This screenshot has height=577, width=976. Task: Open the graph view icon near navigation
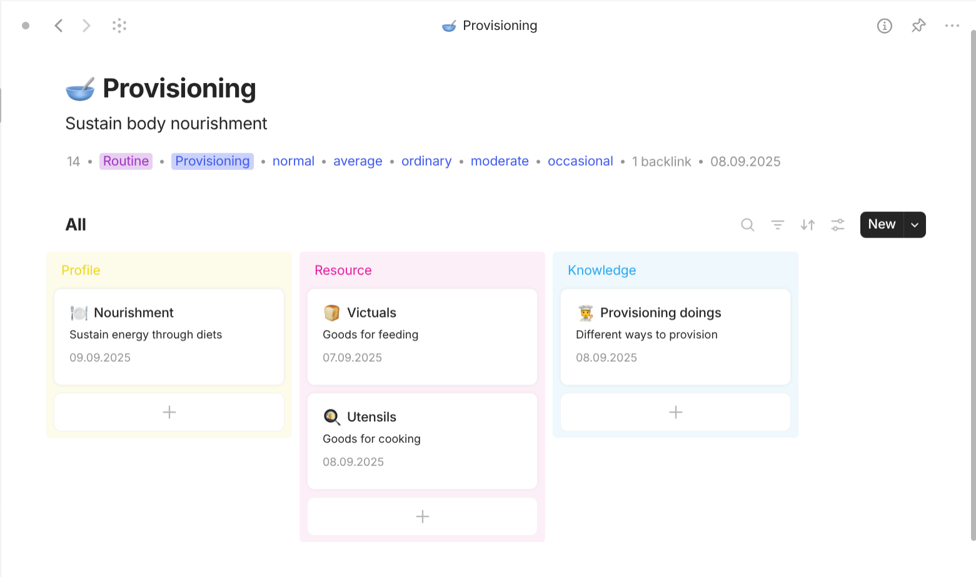(119, 26)
